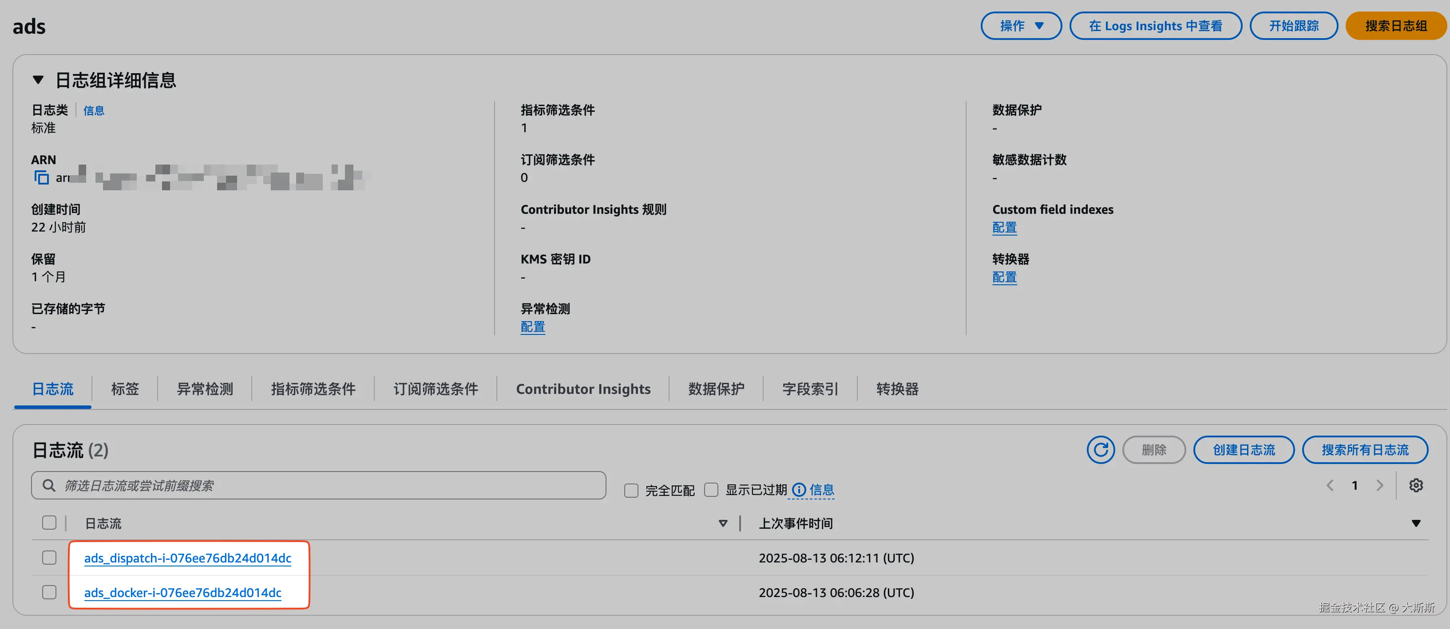1450x629 pixels.
Task: Click the 创建日志流 button
Action: [1244, 450]
